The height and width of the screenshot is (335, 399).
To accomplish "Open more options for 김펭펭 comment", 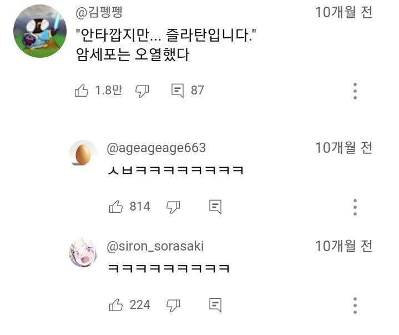I will [355, 91].
